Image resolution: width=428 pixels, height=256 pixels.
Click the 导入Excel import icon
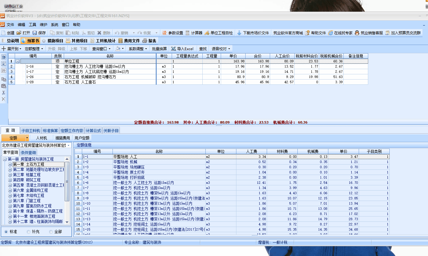pos(174,49)
